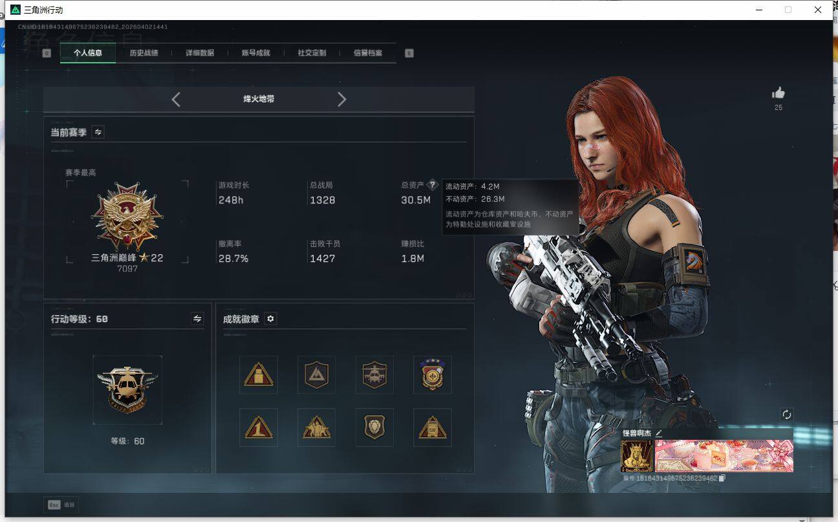Click the nickname 怪兽啊杰
Image resolution: width=838 pixels, height=522 pixels.
pos(638,433)
